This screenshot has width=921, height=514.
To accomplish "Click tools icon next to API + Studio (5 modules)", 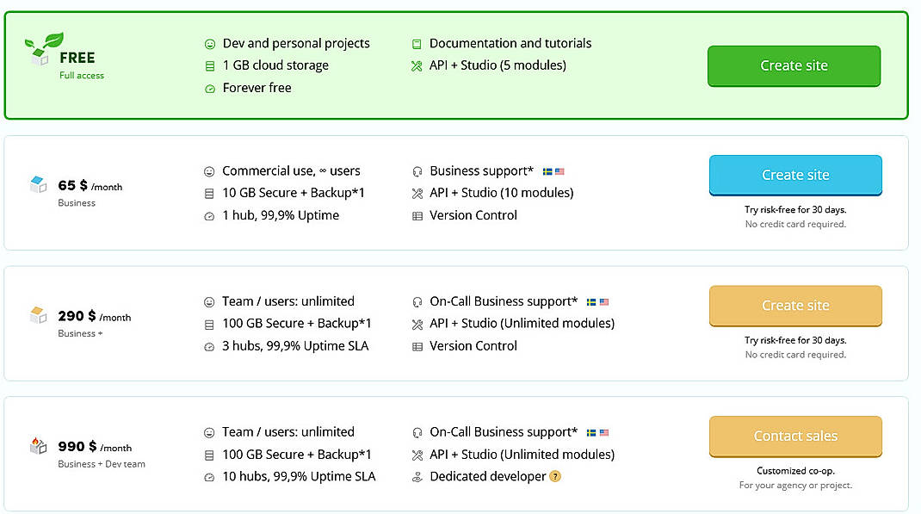I will pos(417,66).
